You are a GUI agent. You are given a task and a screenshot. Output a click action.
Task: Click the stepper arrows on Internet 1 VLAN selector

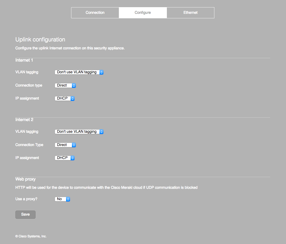click(101, 72)
